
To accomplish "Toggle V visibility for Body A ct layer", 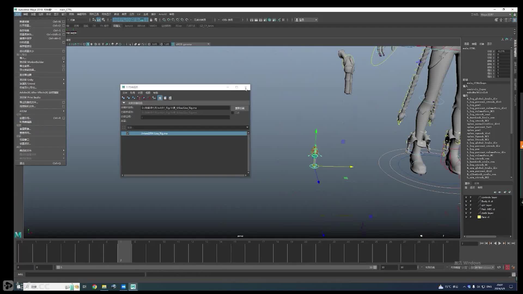I will (466, 201).
